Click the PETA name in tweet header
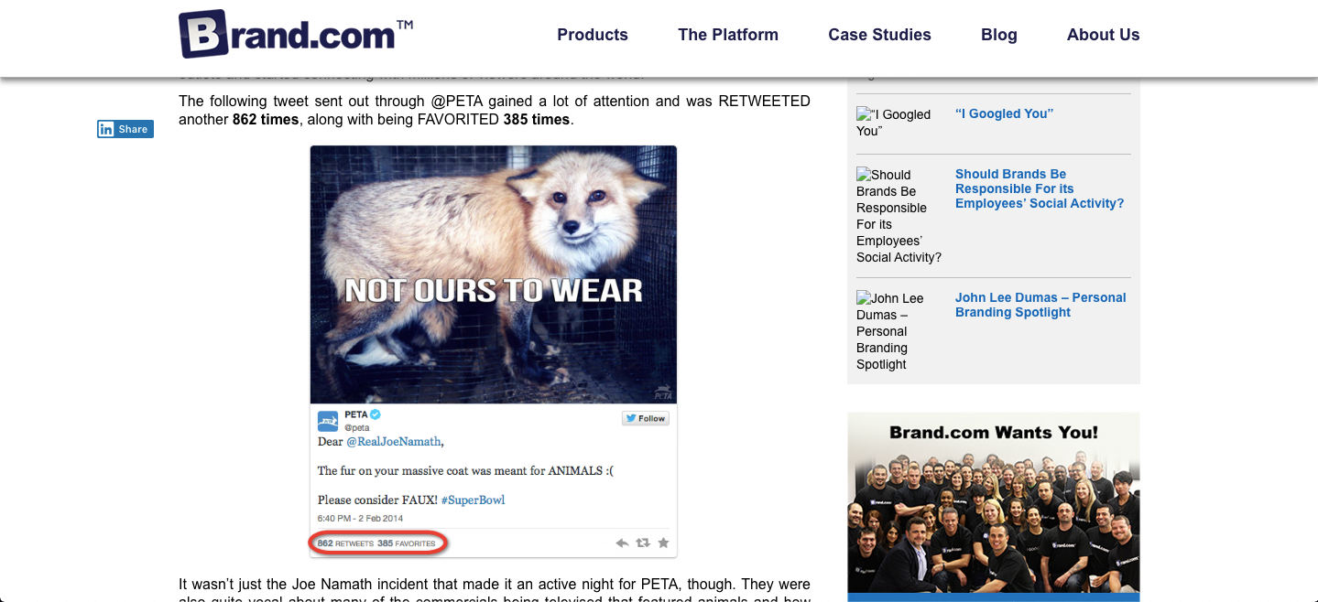 tap(355, 414)
